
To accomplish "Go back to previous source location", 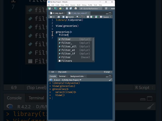I will click(x=51, y=17).
